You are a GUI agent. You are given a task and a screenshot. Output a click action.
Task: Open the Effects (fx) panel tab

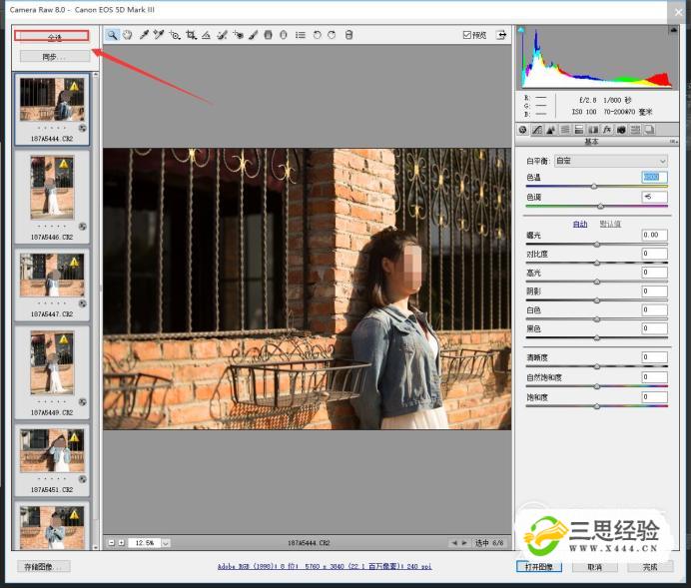(x=606, y=130)
